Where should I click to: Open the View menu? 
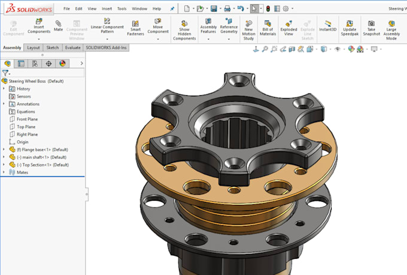coord(92,8)
